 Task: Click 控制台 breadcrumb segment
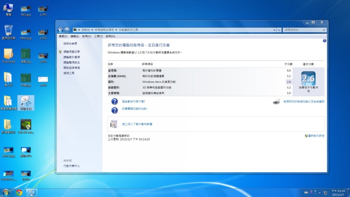pyautogui.click(x=86, y=30)
